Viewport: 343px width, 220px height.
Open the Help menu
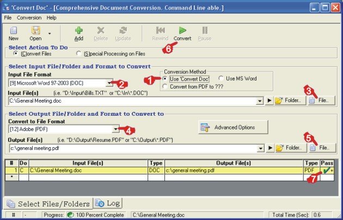coord(51,18)
